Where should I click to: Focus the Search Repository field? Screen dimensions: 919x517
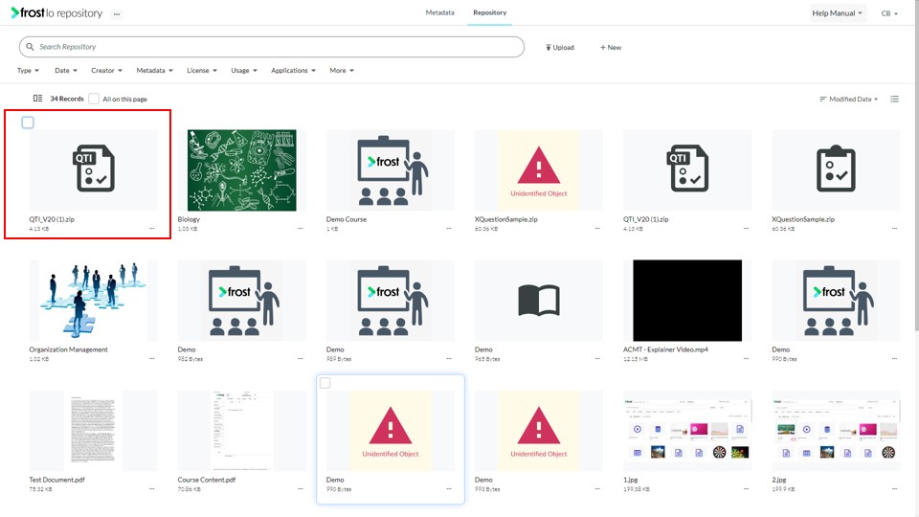click(271, 47)
